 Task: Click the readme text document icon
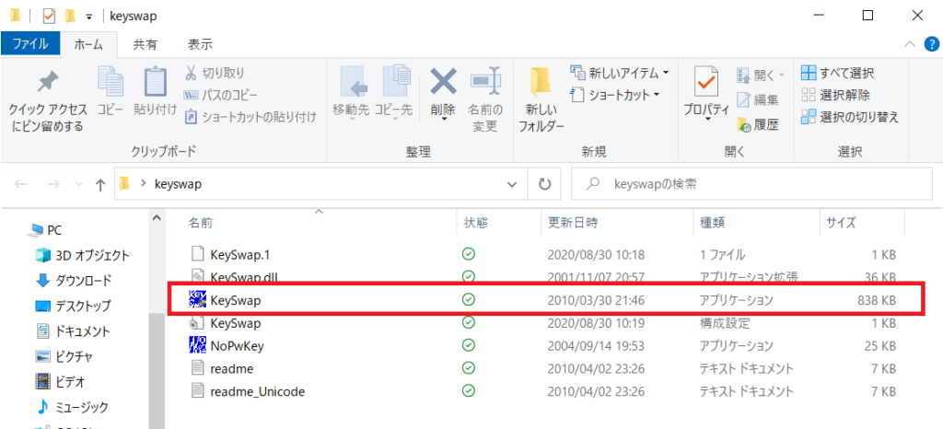(197, 367)
